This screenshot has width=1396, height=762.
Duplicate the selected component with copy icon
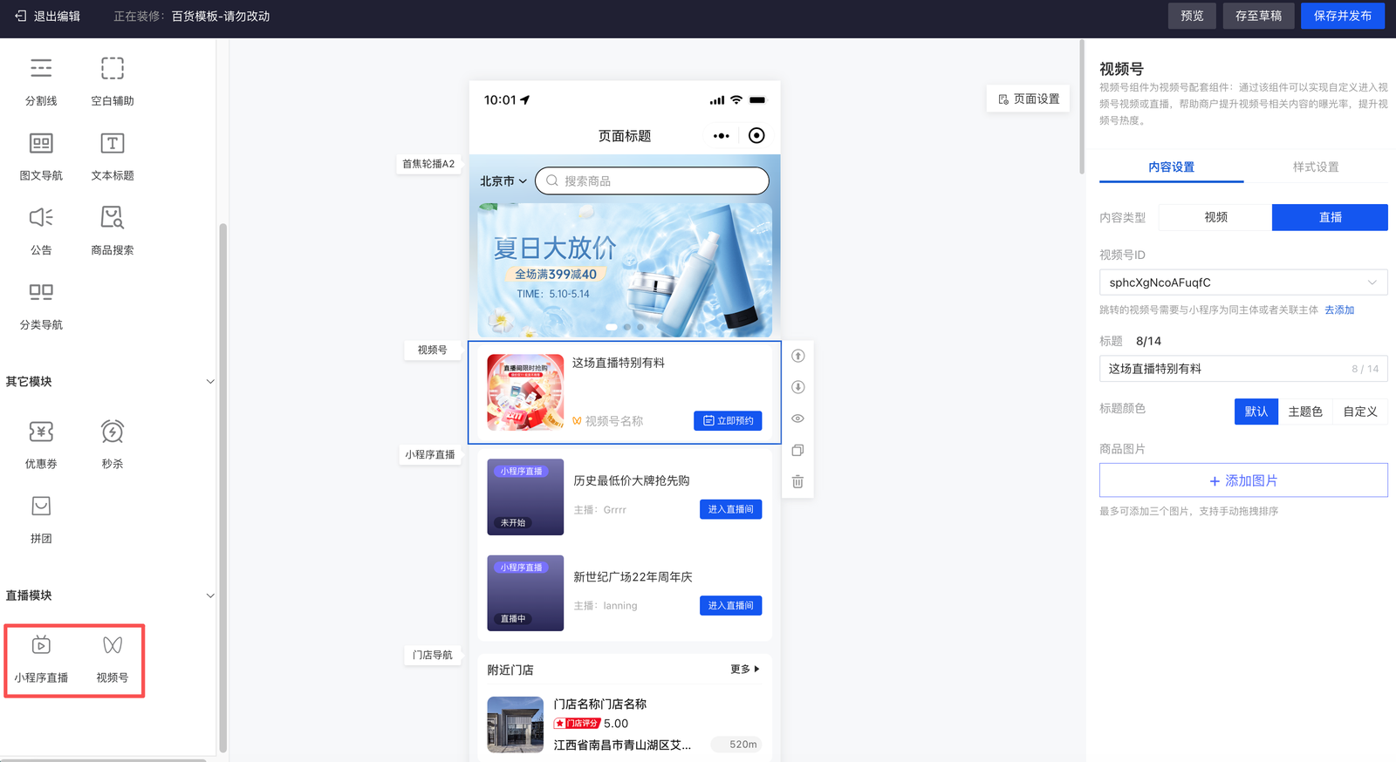click(797, 451)
